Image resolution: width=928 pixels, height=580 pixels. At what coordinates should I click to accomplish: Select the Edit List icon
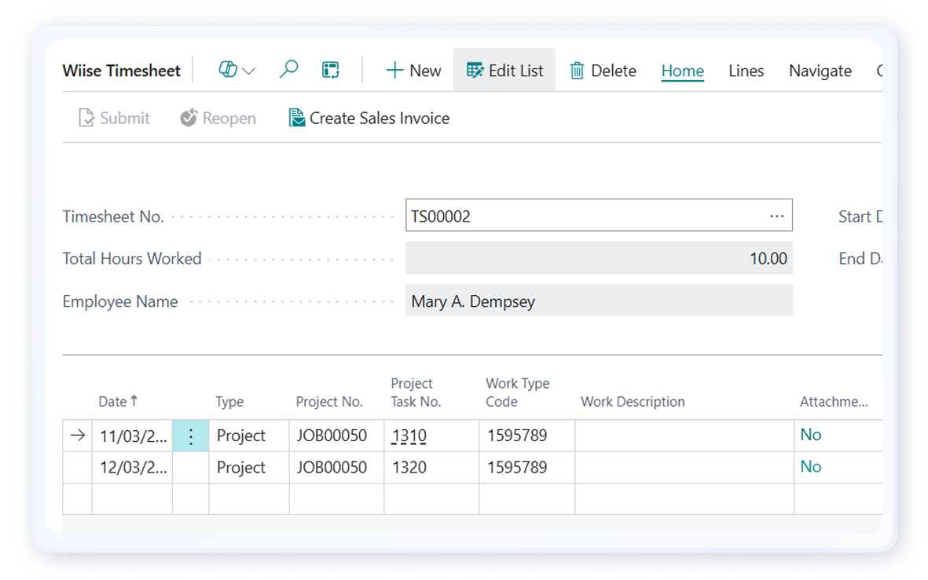pos(475,70)
